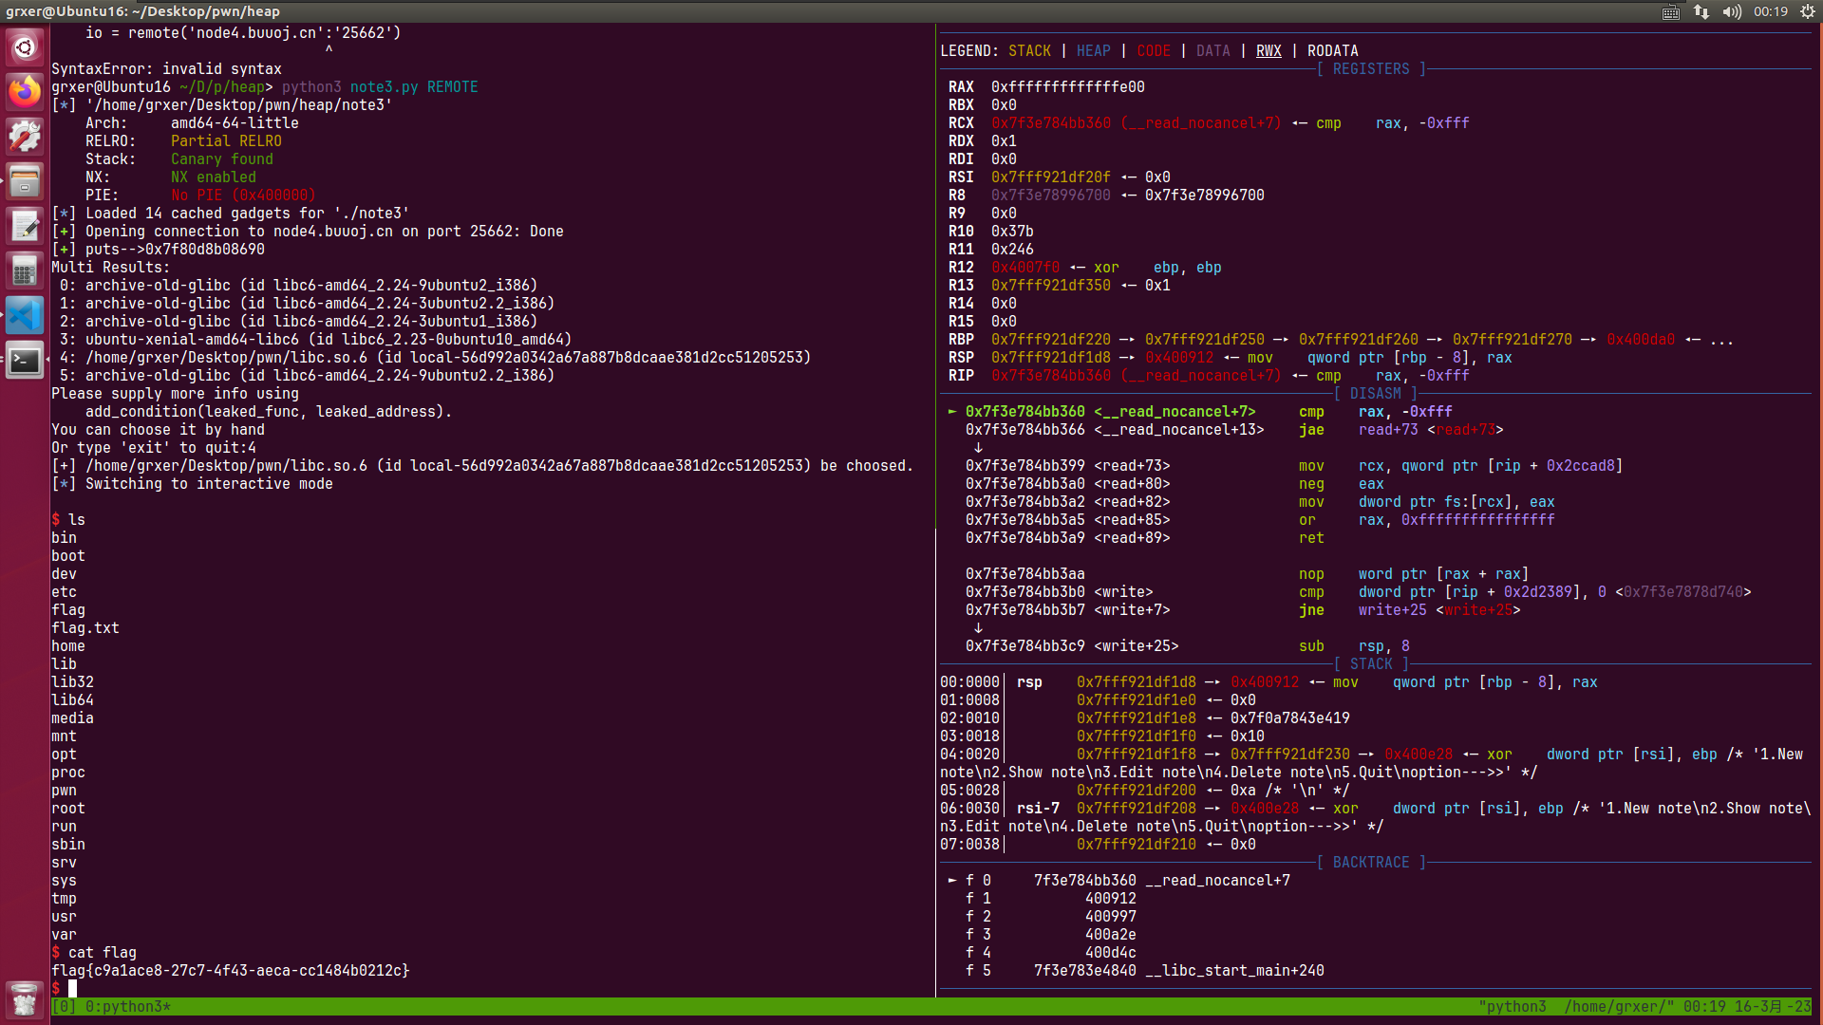
Task: Open the Files manager dock icon
Action: point(25,181)
